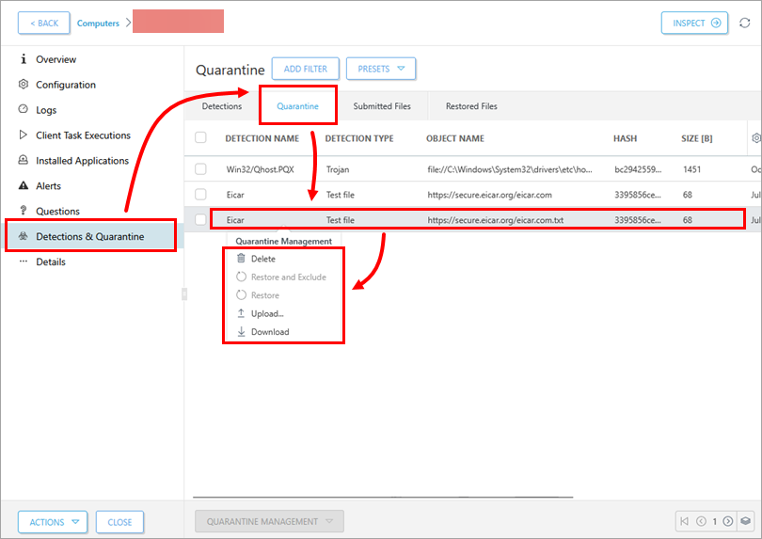This screenshot has height=539, width=762.
Task: Switch to the Submitted Files tab
Action: [x=382, y=106]
